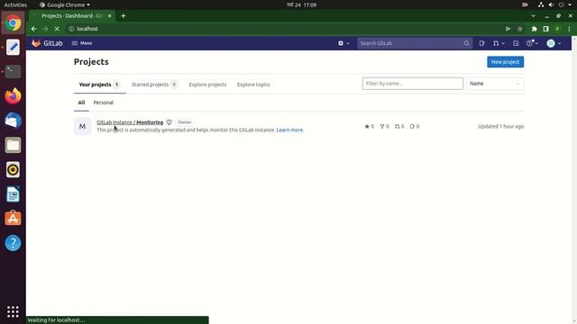Show applications grid
Screen dimensions: 577x324
pos(13,311)
